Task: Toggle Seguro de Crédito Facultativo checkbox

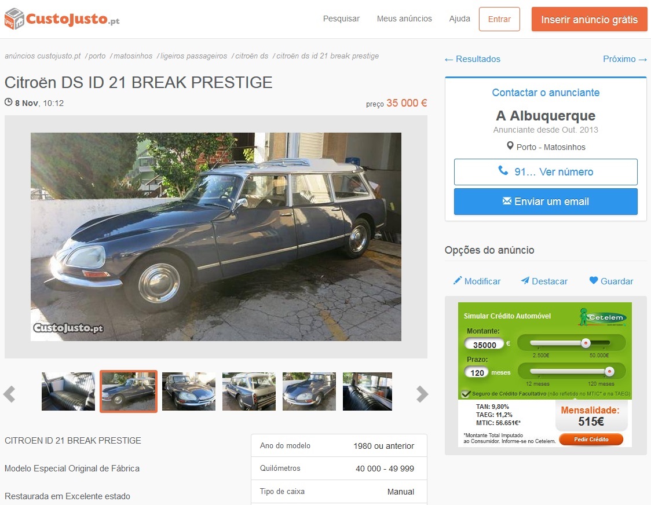Action: [466, 394]
